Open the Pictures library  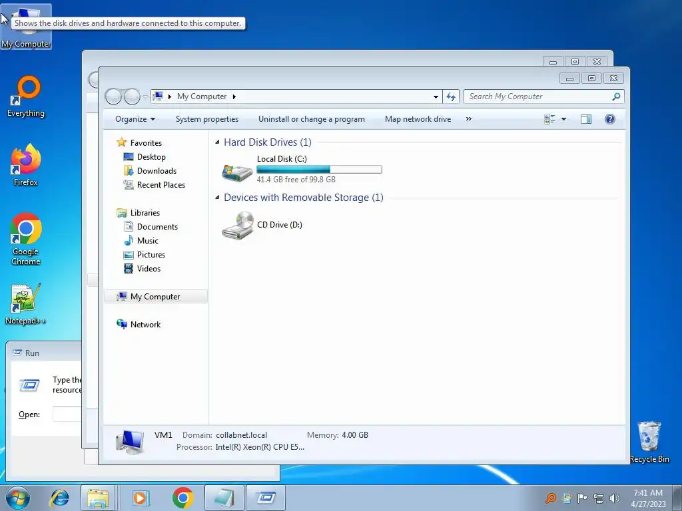tap(151, 255)
